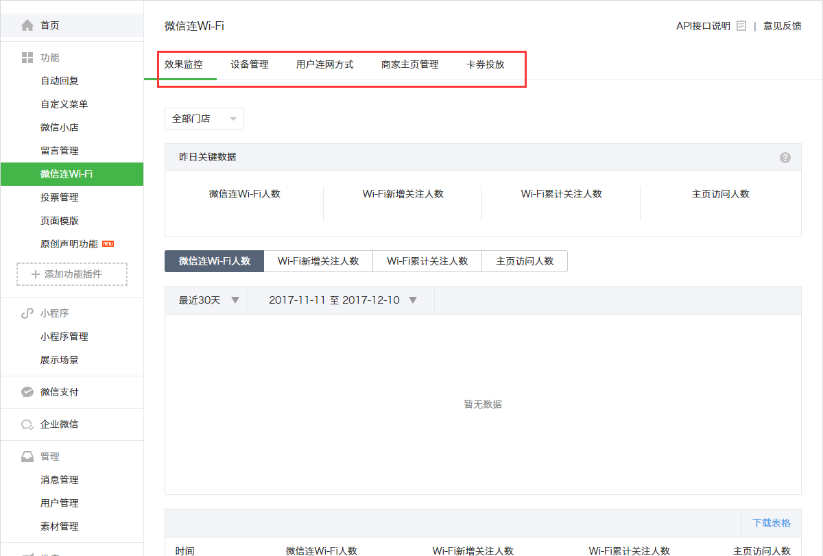Click the 主页访问人数 metric in 昨日关键数据

pos(721,194)
